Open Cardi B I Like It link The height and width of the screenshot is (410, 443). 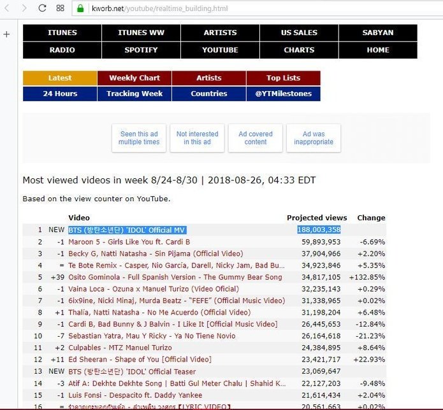173,324
